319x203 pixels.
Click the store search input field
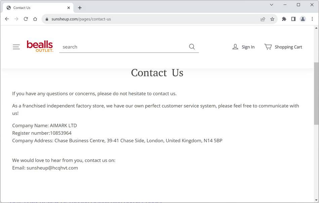[x=123, y=47]
